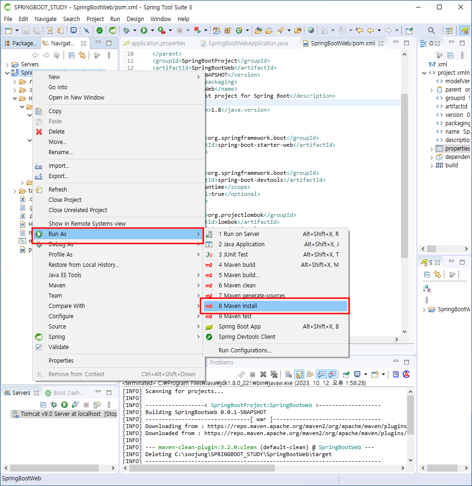This screenshot has width=472, height=486.
Task: Open Properties from context menu
Action: tap(119, 361)
